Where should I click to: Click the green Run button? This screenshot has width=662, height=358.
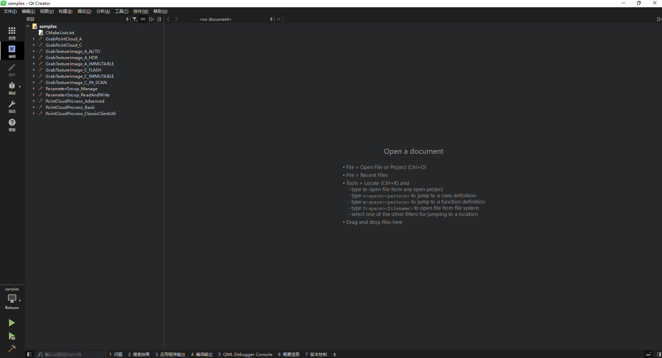pyautogui.click(x=12, y=323)
